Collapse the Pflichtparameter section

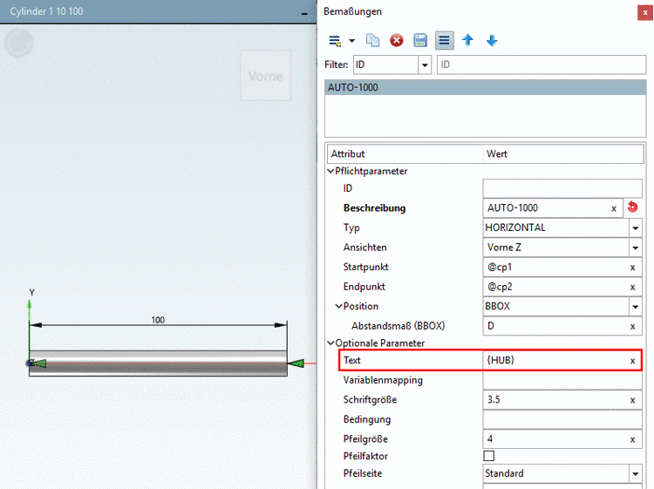click(x=330, y=171)
